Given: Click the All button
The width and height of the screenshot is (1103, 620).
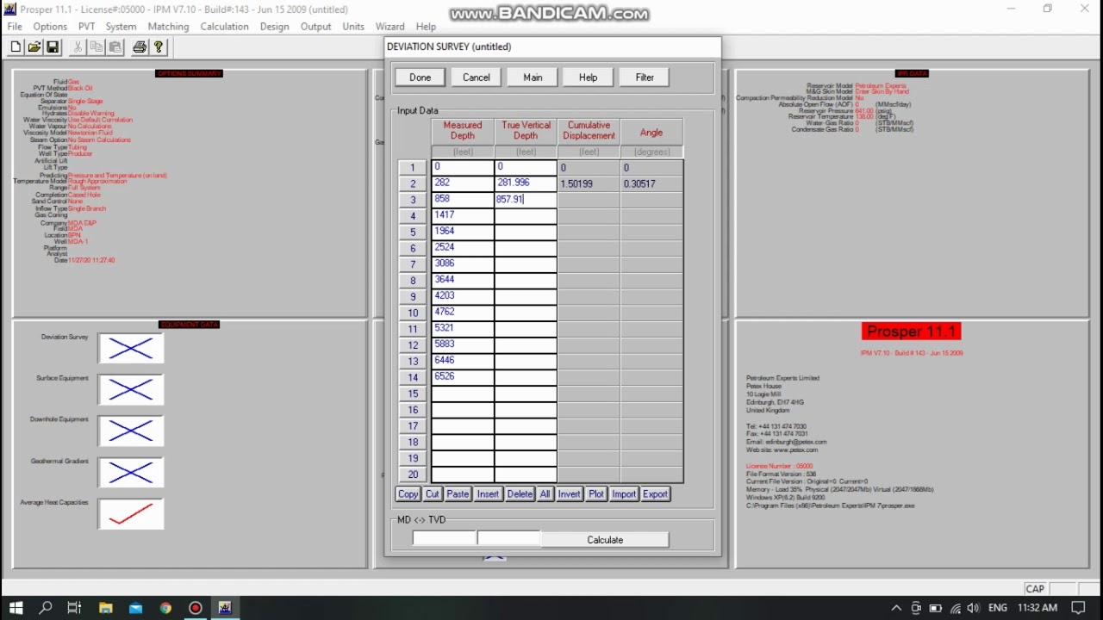Looking at the screenshot, I should click(545, 494).
